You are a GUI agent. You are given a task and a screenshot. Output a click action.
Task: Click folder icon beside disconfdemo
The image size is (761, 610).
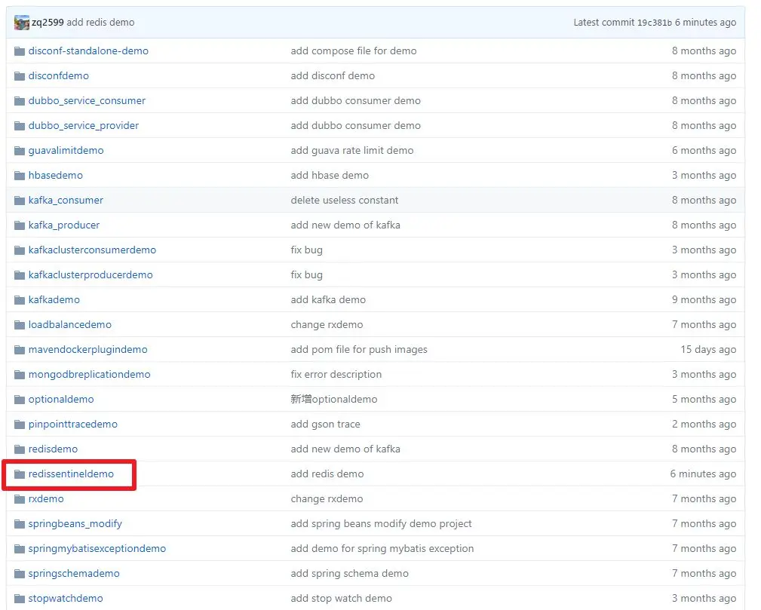20,75
